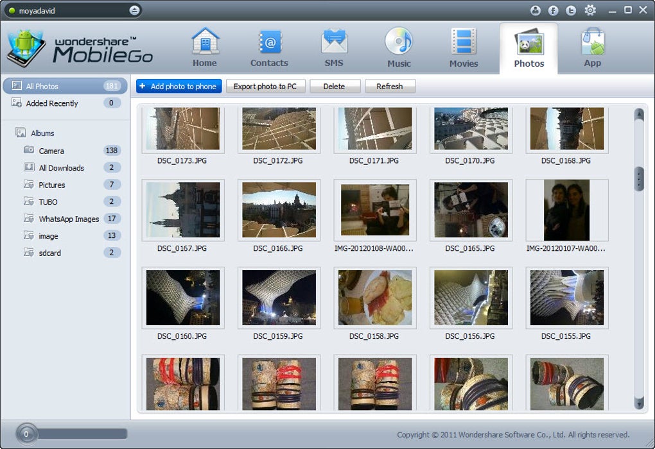655x449 pixels.
Task: Click the eject device icon next to moyadavid
Action: click(134, 10)
